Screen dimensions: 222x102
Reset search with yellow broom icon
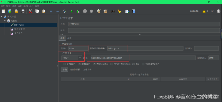click(119, 11)
